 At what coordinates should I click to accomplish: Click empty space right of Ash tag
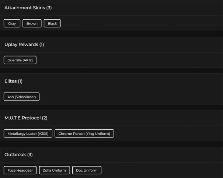pyautogui.click(x=129, y=97)
